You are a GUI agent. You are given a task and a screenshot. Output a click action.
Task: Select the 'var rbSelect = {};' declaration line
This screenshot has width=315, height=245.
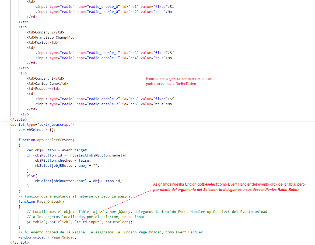click(x=37, y=130)
